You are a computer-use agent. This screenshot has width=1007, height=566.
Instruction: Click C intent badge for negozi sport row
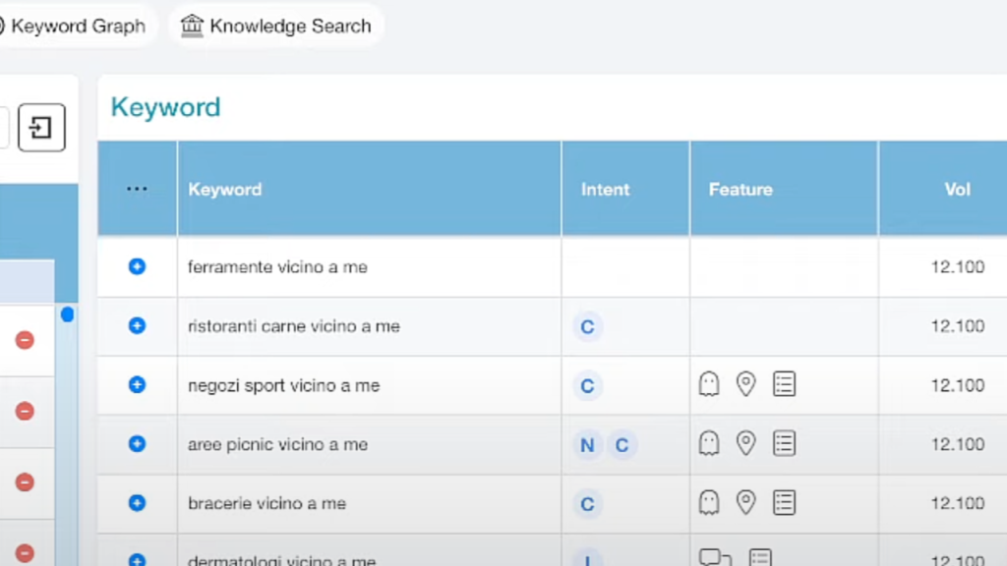tap(587, 385)
